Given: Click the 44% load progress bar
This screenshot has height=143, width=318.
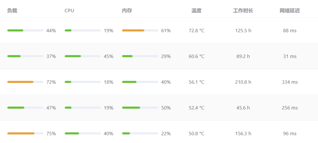Looking at the screenshot, I should 25,30.
